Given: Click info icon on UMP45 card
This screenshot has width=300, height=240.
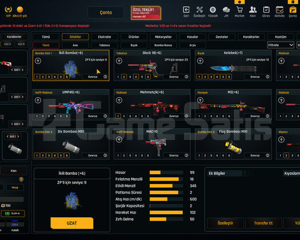Looking at the screenshot, I should click(x=105, y=116).
